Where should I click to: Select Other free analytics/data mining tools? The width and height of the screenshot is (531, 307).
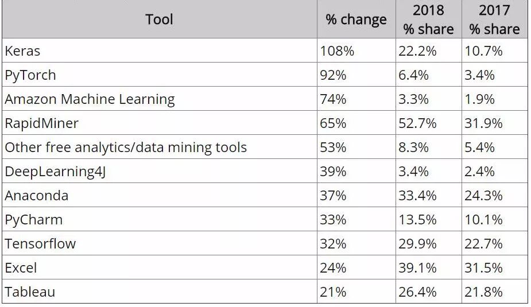click(x=160, y=147)
